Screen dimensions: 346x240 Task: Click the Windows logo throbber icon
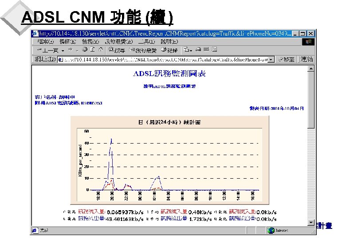click(x=308, y=41)
